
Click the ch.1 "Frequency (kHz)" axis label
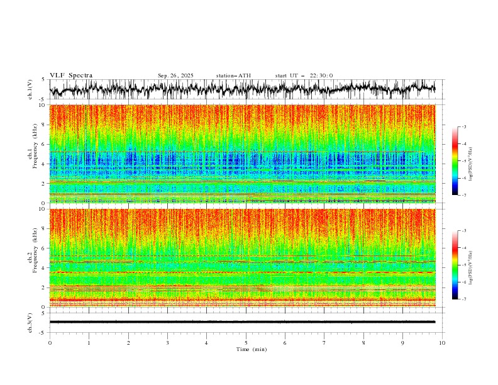[35, 147]
